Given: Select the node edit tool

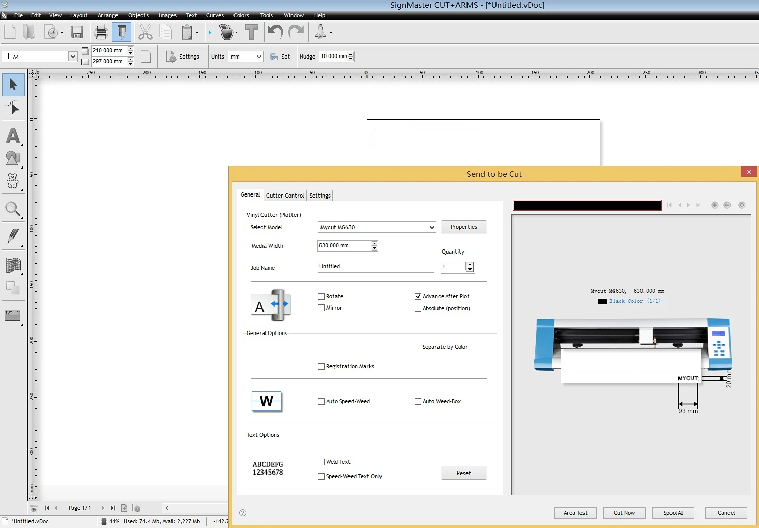Looking at the screenshot, I should pos(13,108).
